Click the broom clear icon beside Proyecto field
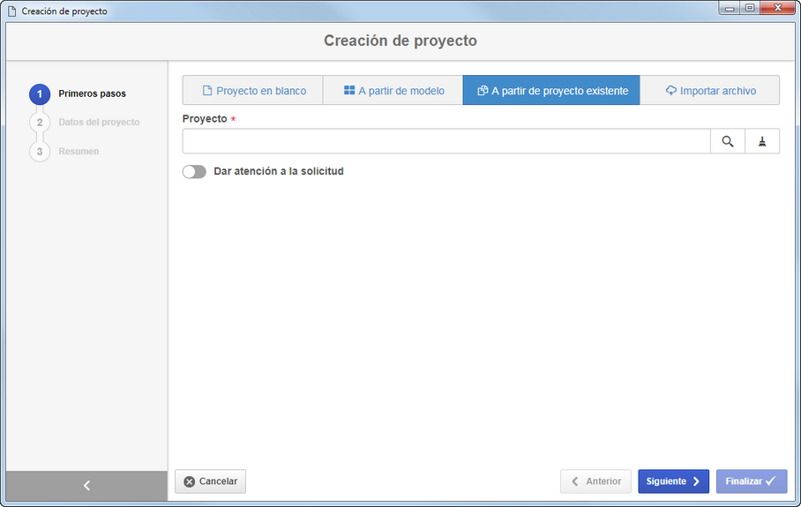The height and width of the screenshot is (507, 801). click(762, 141)
